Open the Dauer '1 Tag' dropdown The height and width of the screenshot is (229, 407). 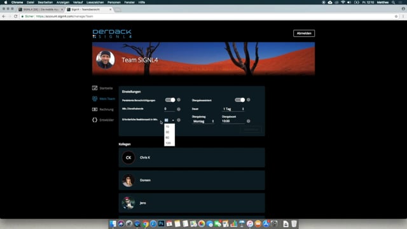(233, 109)
